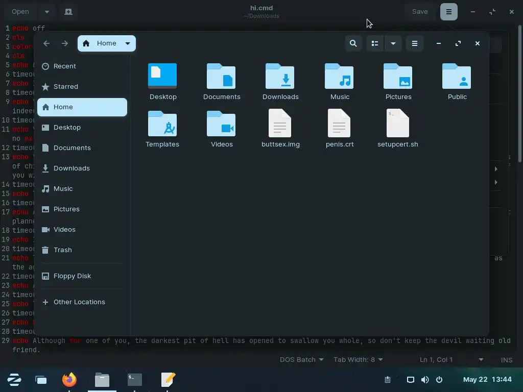Select Music in the sidebar
This screenshot has height=392, width=523.
pyautogui.click(x=82, y=189)
